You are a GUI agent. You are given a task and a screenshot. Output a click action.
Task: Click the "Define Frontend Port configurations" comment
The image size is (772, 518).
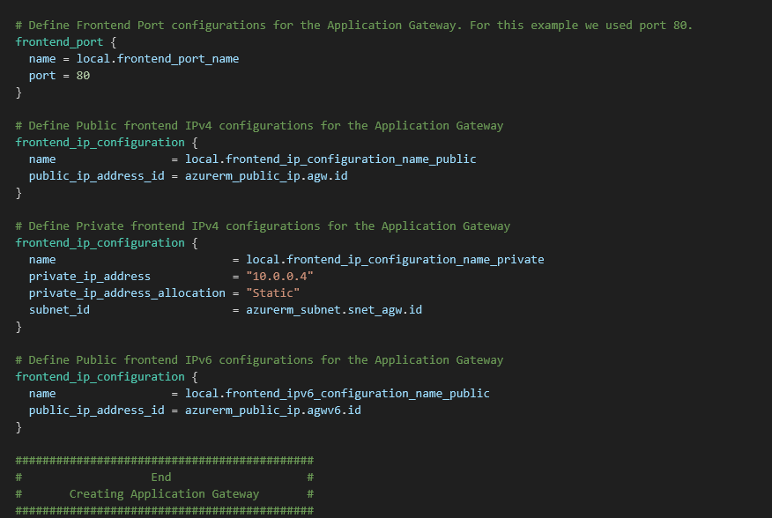pyautogui.click(x=353, y=25)
